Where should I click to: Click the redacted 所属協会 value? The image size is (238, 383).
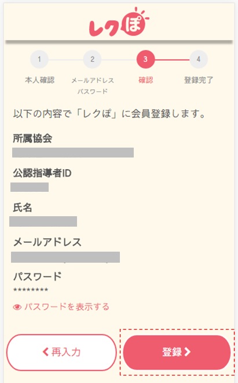[x=73, y=152]
